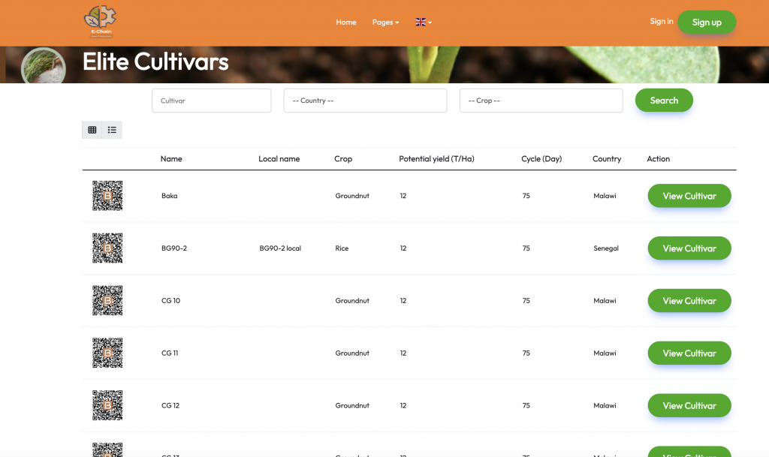Click Malawi in the CG 11 row
This screenshot has height=457, width=769.
click(605, 353)
